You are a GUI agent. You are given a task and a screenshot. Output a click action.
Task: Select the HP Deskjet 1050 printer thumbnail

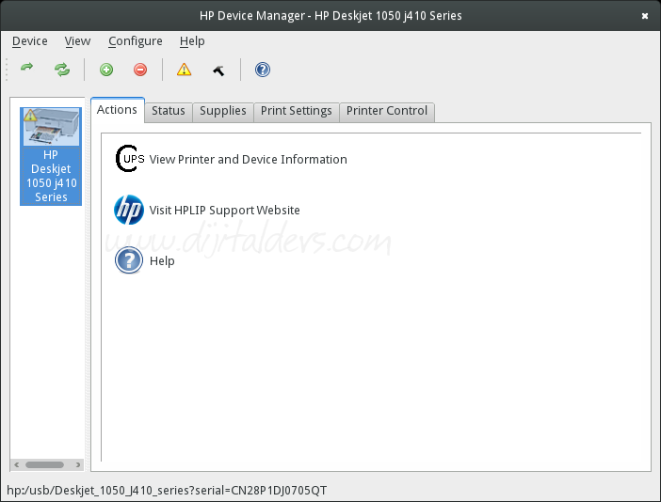click(x=51, y=127)
